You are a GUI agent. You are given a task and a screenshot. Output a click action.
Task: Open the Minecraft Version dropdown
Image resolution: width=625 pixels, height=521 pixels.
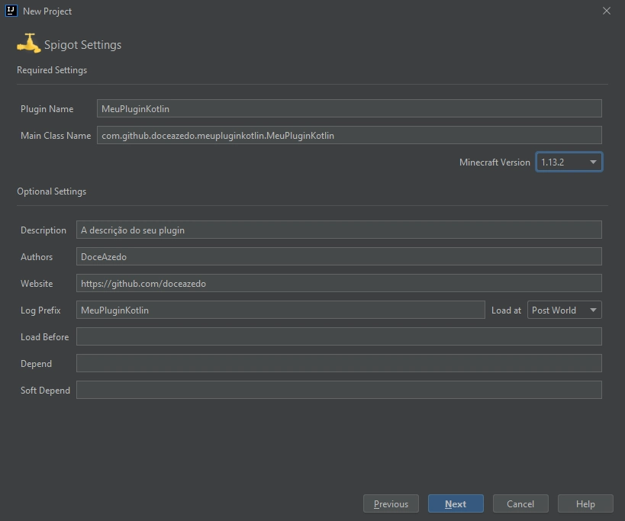click(569, 162)
